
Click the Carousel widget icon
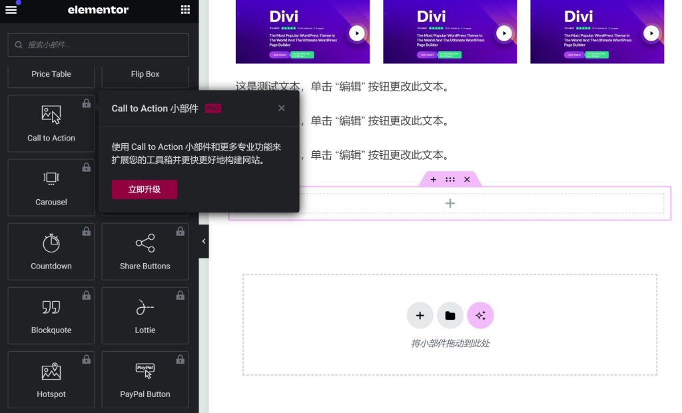[51, 179]
